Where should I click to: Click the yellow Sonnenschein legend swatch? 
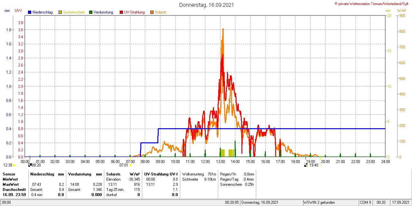(60, 12)
